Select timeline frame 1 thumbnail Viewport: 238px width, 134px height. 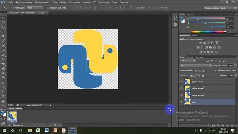tap(12, 116)
